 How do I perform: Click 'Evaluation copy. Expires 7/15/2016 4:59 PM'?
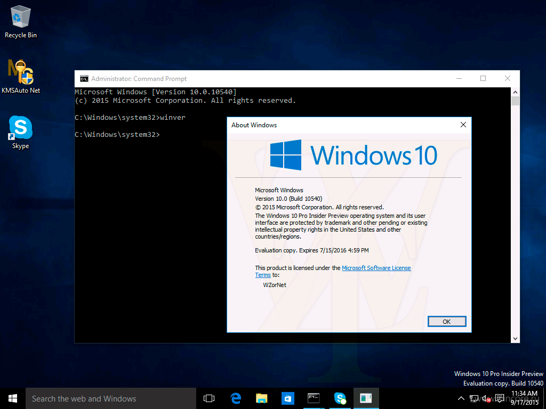point(311,250)
